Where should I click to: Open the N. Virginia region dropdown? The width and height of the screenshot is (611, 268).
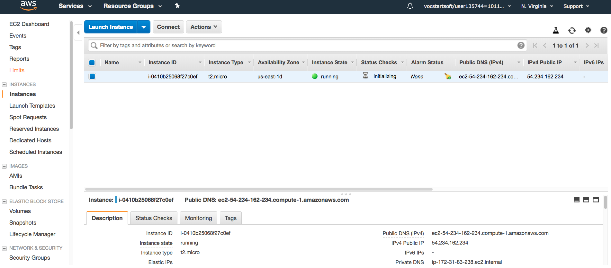pyautogui.click(x=537, y=6)
